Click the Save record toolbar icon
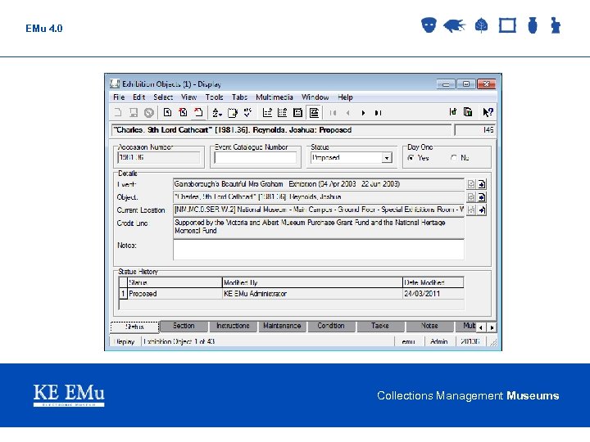This screenshot has width=590, height=442. coord(134,112)
